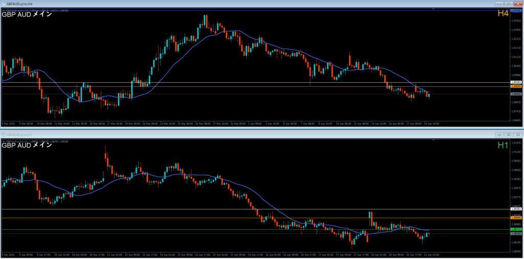The image size is (524, 259).
Task: Click the green H1 timeframe label
Action: click(x=503, y=145)
